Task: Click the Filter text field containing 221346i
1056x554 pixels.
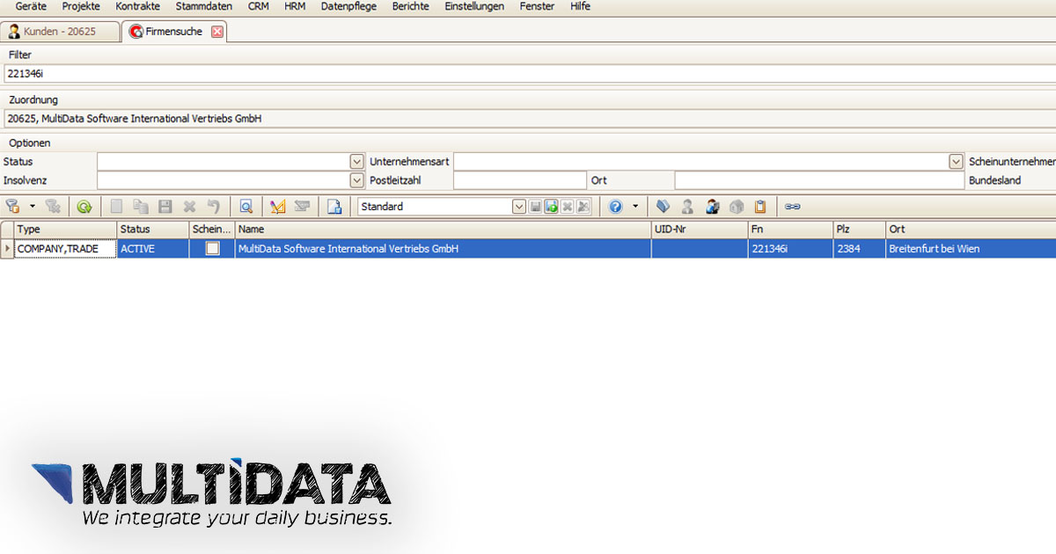Action: click(x=528, y=74)
